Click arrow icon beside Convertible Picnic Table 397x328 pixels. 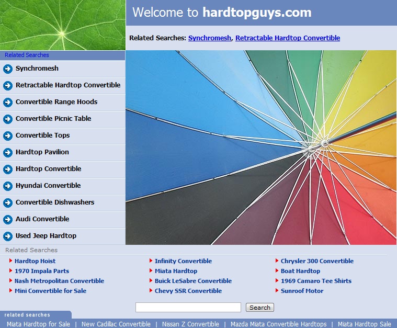pyautogui.click(x=8, y=119)
